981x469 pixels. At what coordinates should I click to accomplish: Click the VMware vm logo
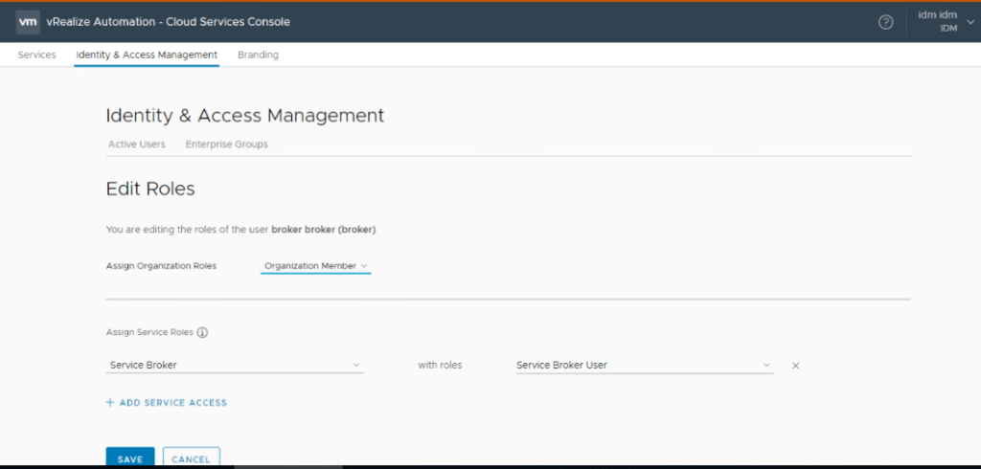28,21
